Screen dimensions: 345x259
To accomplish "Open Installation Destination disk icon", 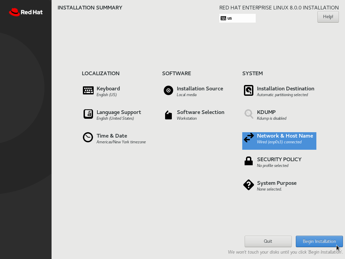I will coord(249,90).
